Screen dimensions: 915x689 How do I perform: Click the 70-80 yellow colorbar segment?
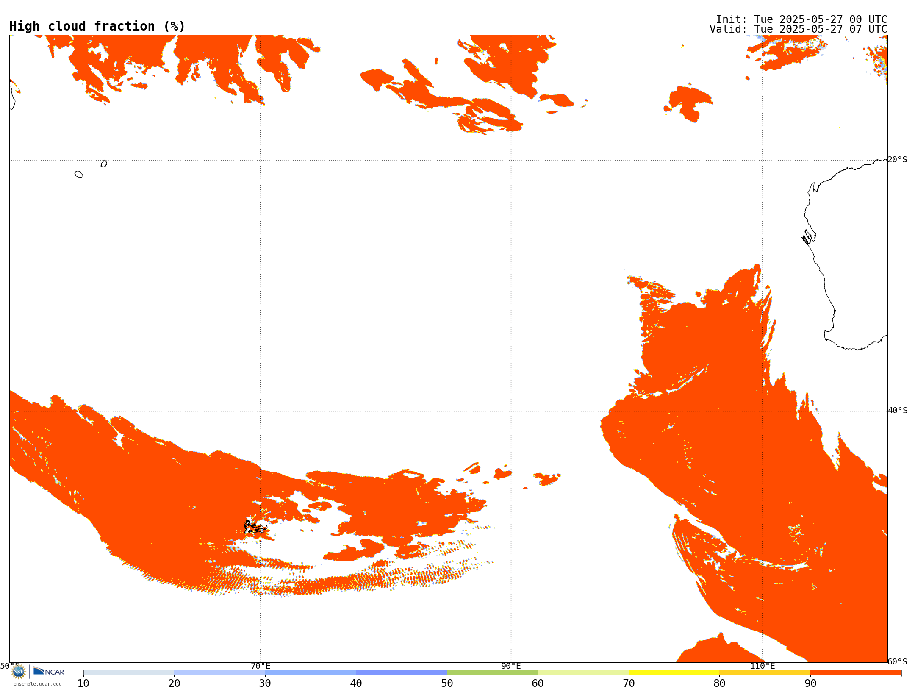coord(674,673)
